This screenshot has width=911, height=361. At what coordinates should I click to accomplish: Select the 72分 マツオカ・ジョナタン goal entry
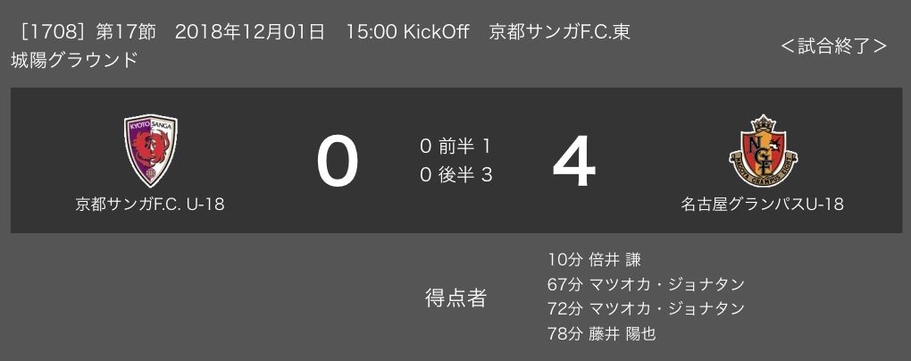click(646, 309)
